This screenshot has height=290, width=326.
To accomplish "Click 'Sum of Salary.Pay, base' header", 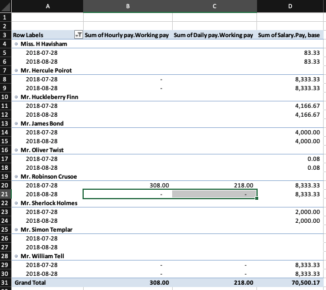I will point(289,35).
